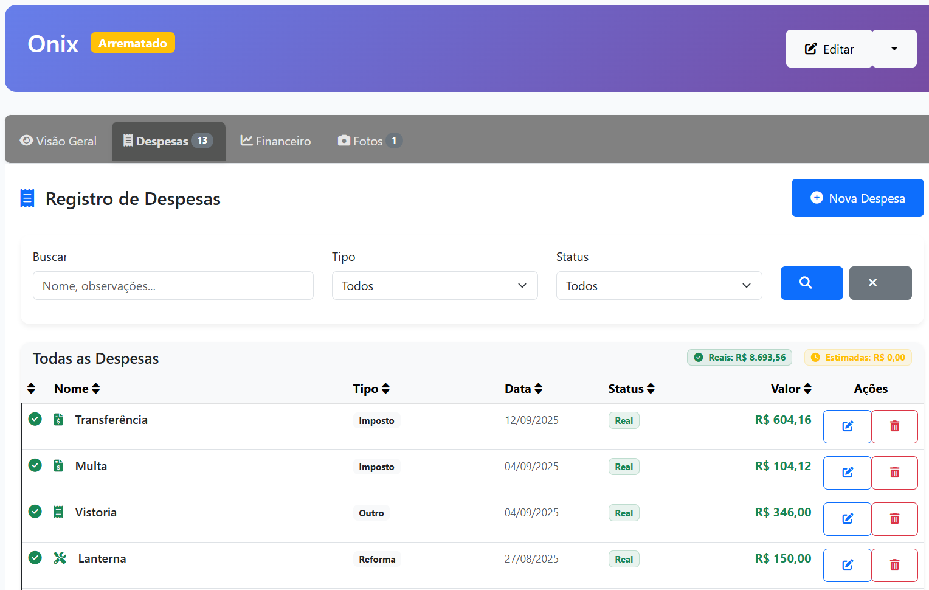Clear filters with the gray X button
929x590 pixels.
coord(880,283)
